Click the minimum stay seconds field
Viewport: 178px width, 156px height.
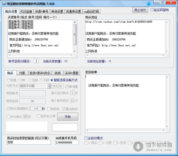(x=32, y=109)
